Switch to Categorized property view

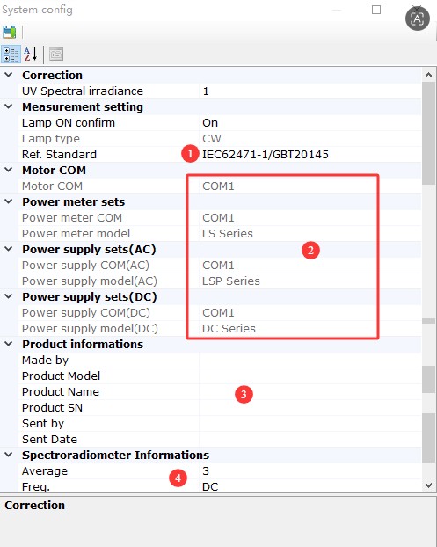pyautogui.click(x=11, y=55)
